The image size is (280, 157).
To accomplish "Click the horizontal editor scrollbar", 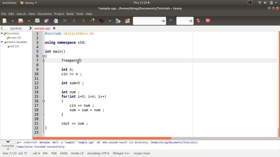I will pyautogui.click(x=102, y=138).
